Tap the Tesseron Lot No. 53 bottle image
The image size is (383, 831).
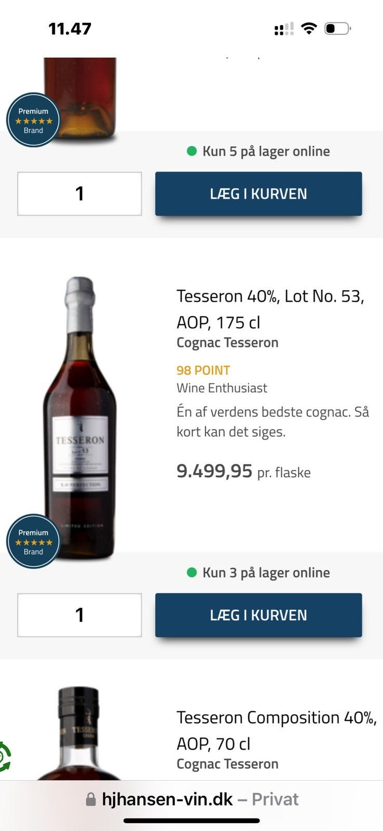tap(80, 415)
